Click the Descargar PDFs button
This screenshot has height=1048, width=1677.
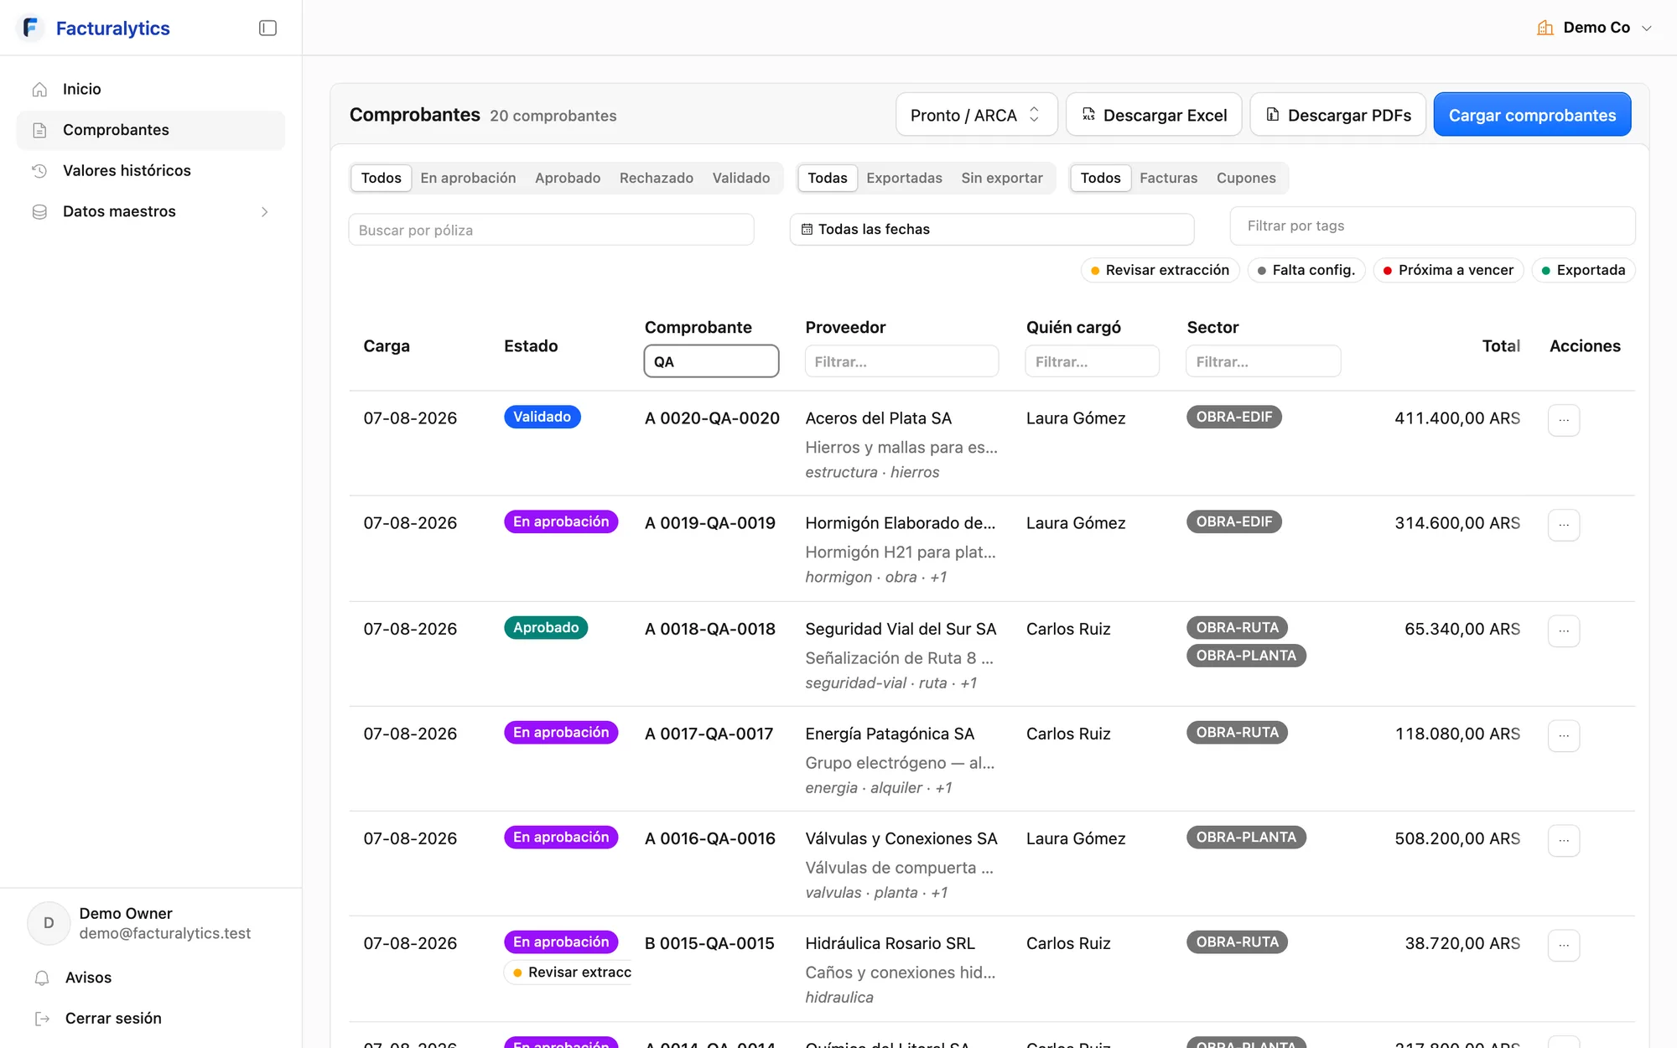pos(1337,114)
